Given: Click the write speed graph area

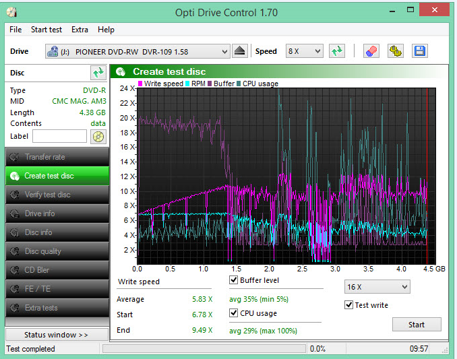Looking at the screenshot, I should pos(286,176).
